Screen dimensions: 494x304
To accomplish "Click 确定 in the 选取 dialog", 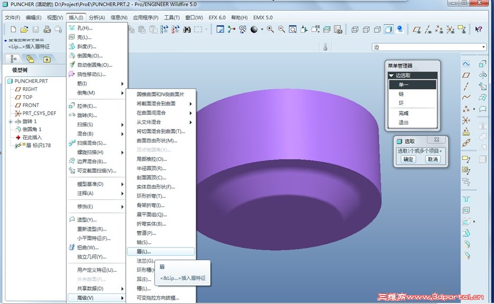I will point(408,160).
